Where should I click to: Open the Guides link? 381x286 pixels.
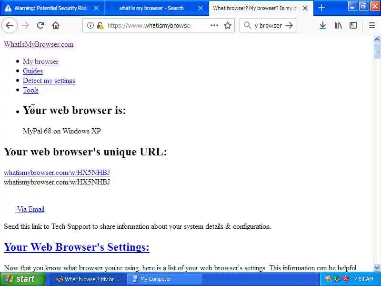click(x=33, y=71)
